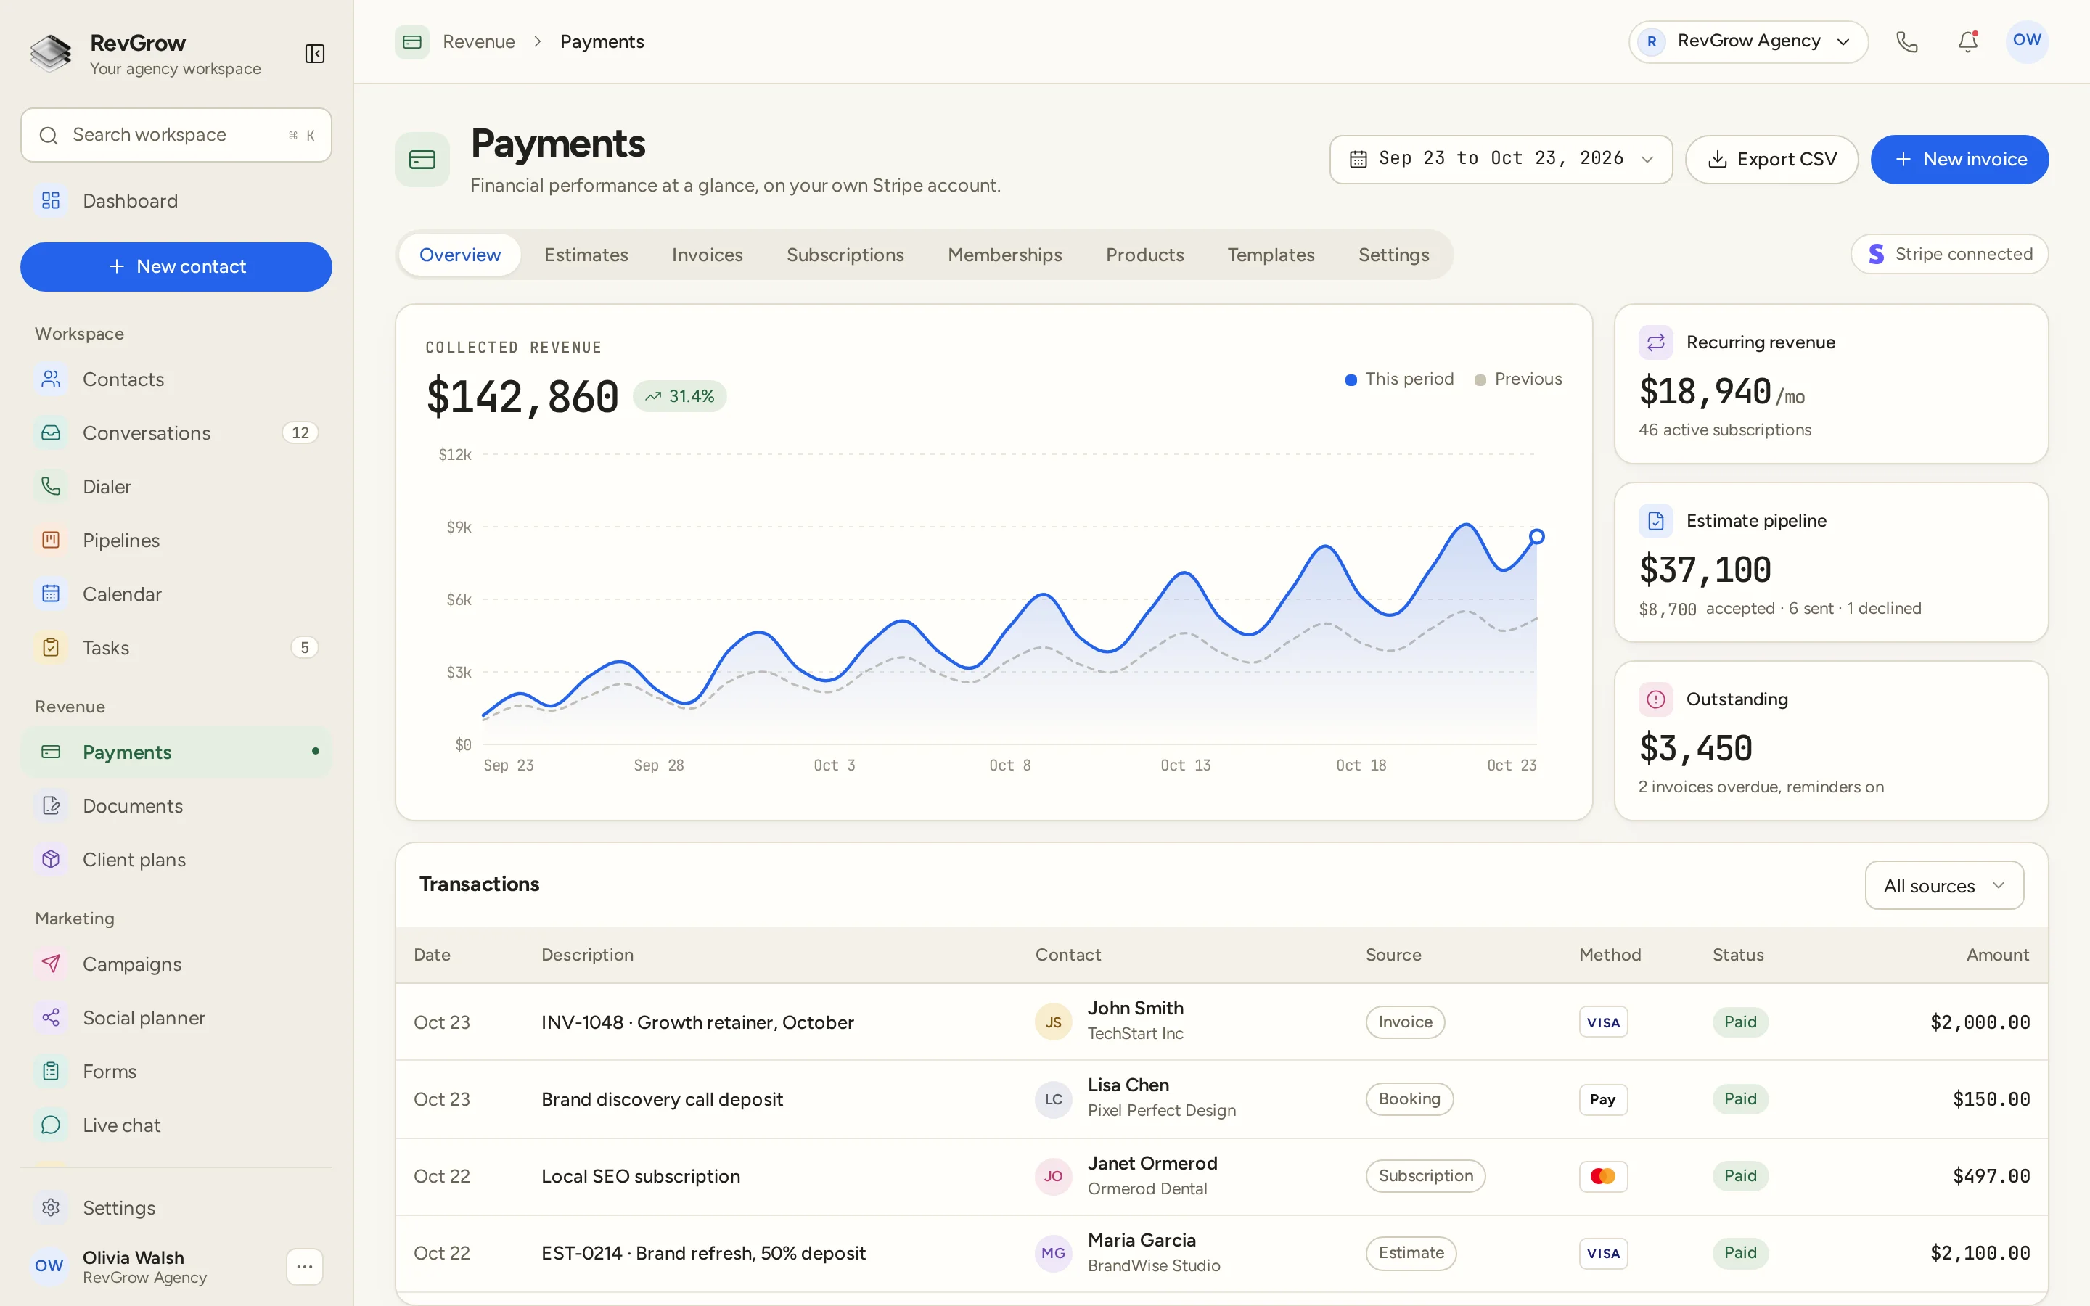Collapse the sidebar with the panel icon
Viewport: 2090px width, 1306px height.
click(314, 54)
